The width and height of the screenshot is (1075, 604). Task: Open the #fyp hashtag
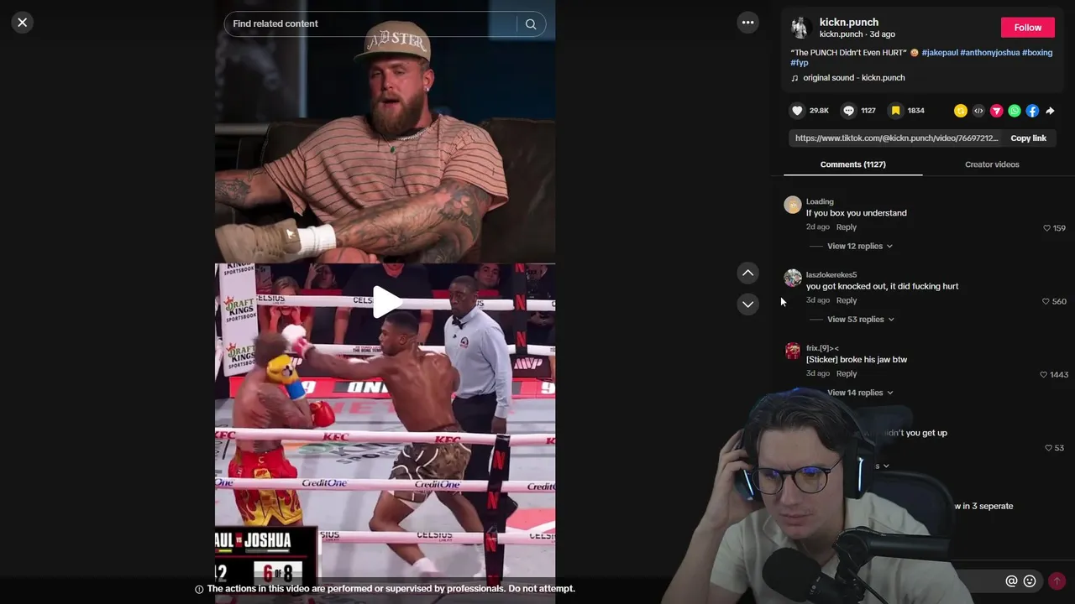[x=800, y=63]
